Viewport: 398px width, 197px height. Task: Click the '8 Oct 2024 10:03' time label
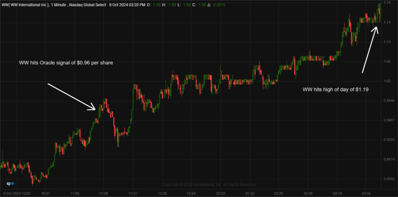[16, 193]
